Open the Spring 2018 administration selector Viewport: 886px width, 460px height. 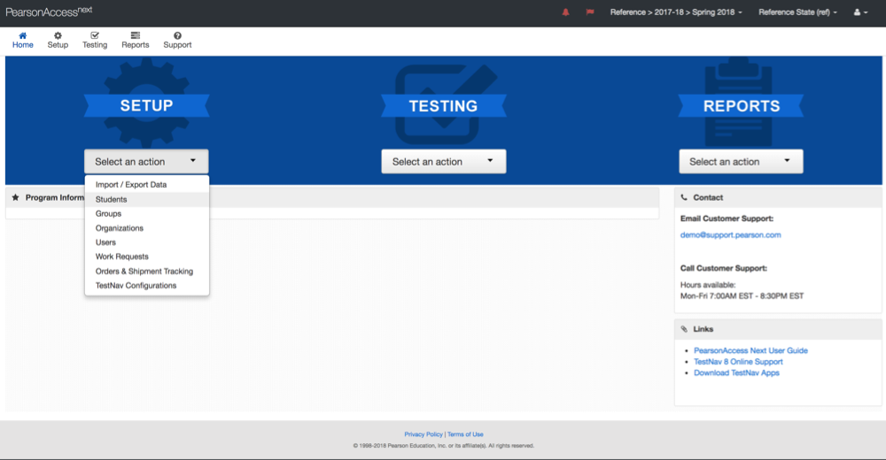click(676, 12)
